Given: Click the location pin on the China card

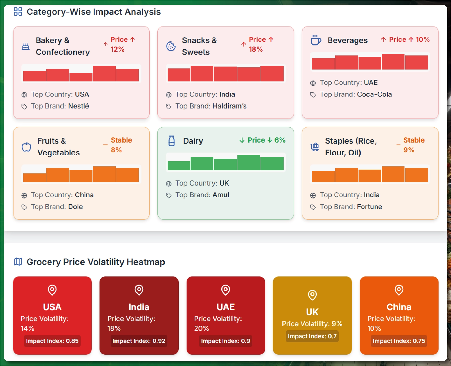Looking at the screenshot, I should 399,290.
